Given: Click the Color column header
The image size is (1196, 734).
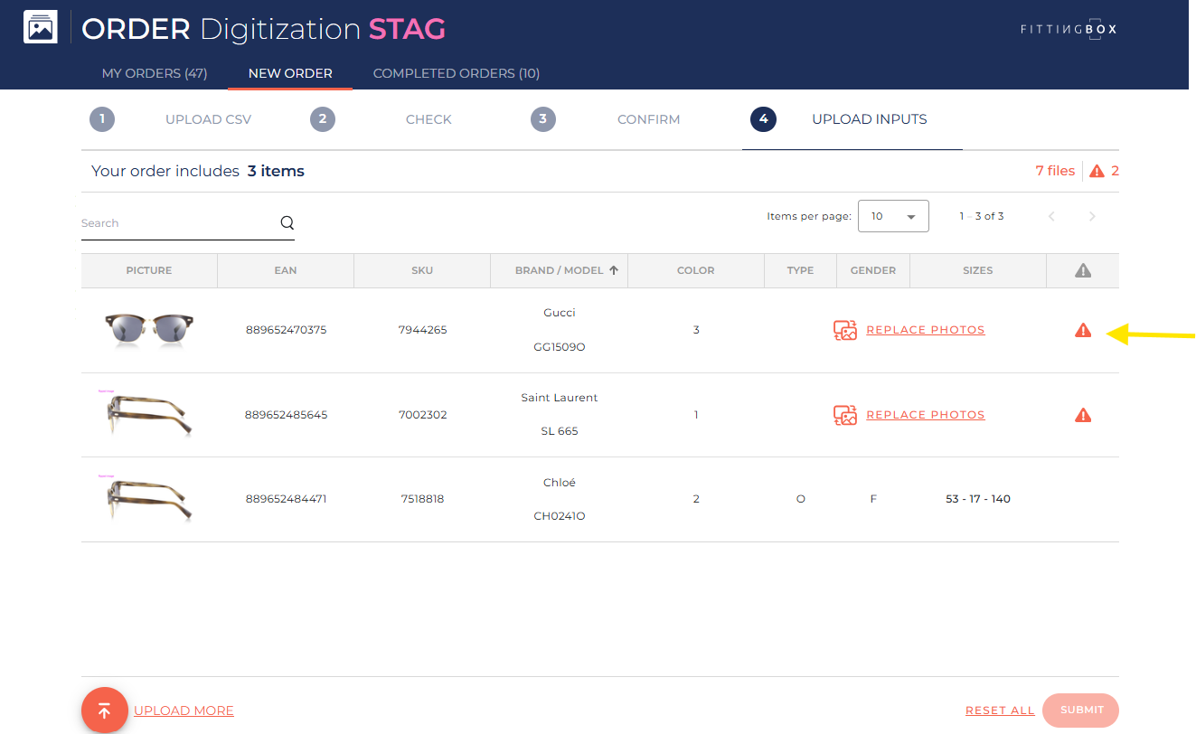Looking at the screenshot, I should [x=696, y=270].
